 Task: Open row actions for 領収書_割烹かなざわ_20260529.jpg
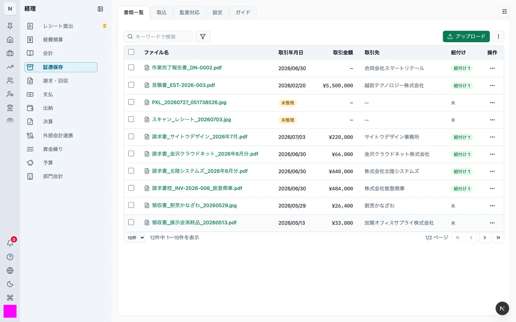(492, 206)
